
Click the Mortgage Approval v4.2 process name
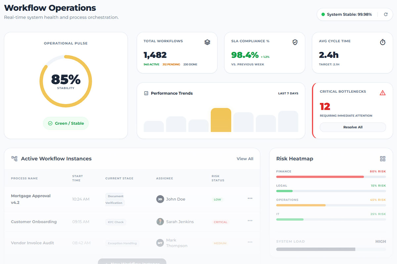(31, 199)
